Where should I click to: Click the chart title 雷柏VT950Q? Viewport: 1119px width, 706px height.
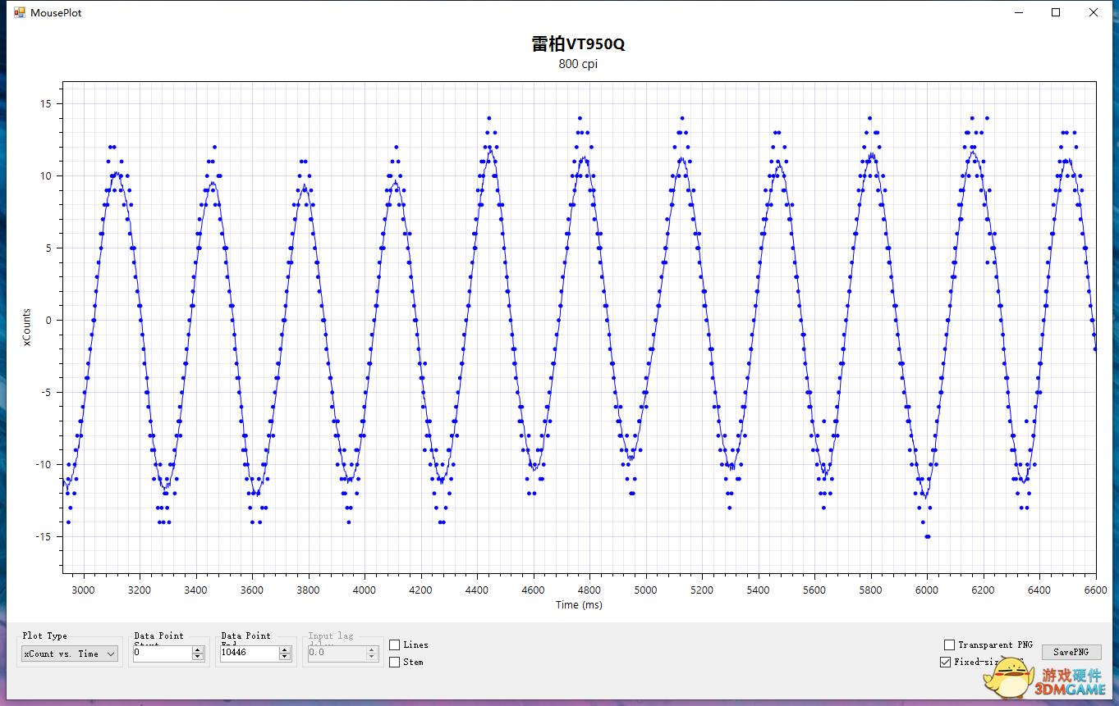578,44
